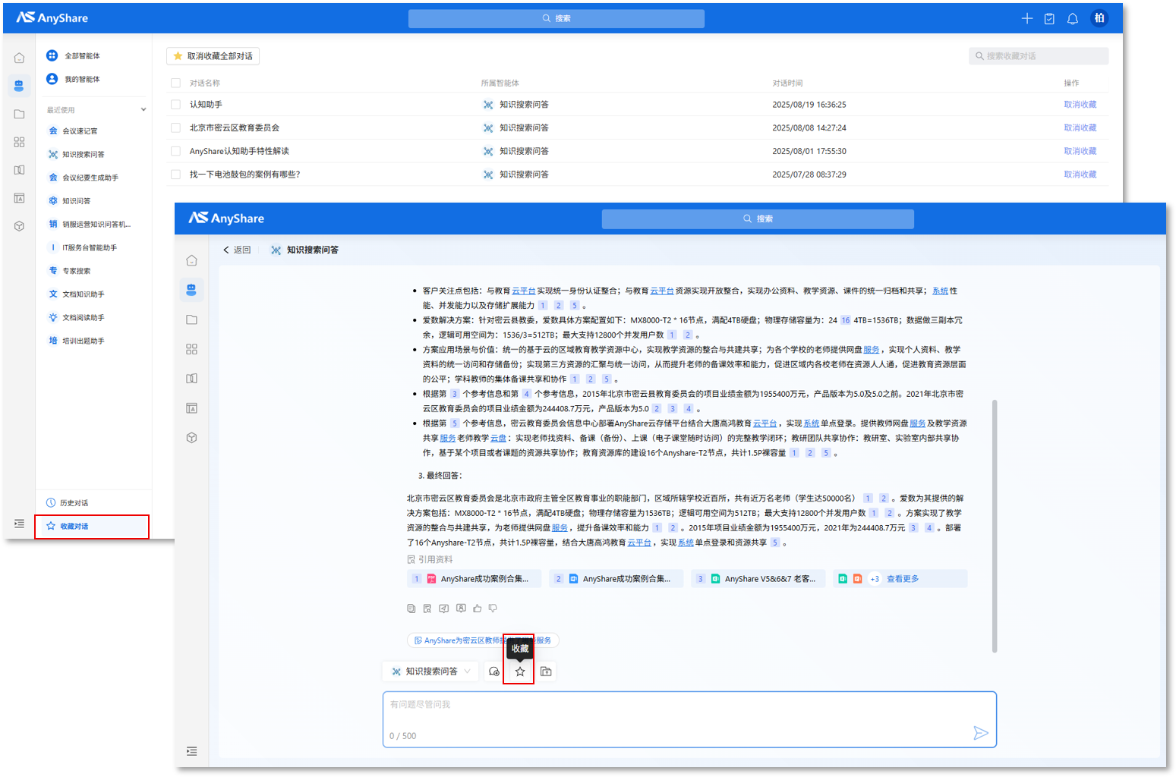Screen dimensions: 1176x777
Task: Collapse the back window sidebar with the bottom menu icon
Action: (x=19, y=524)
